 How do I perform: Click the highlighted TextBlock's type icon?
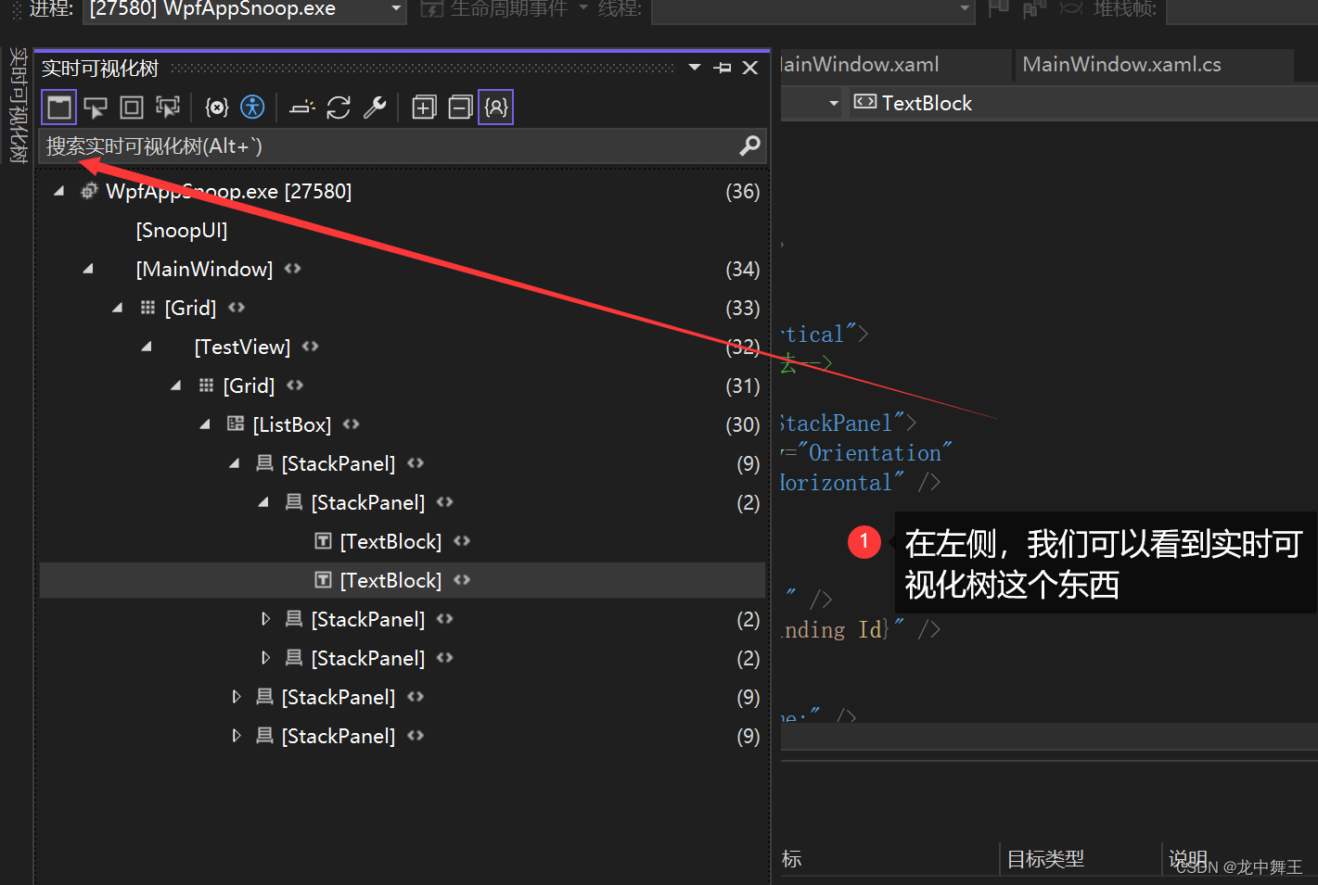tap(324, 580)
